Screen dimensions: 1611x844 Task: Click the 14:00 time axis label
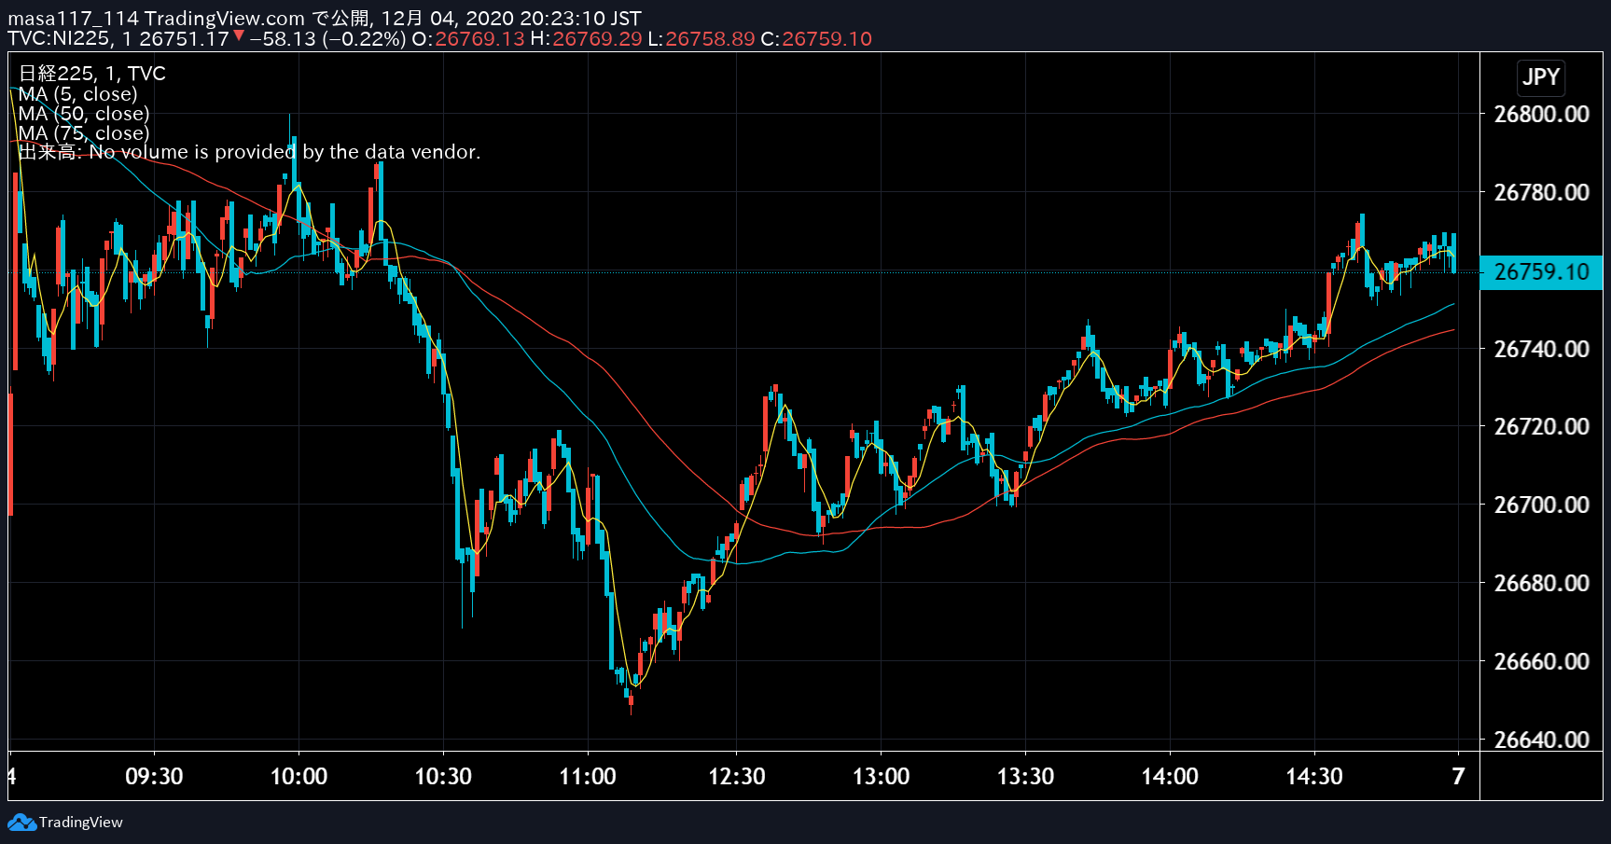[1170, 777]
